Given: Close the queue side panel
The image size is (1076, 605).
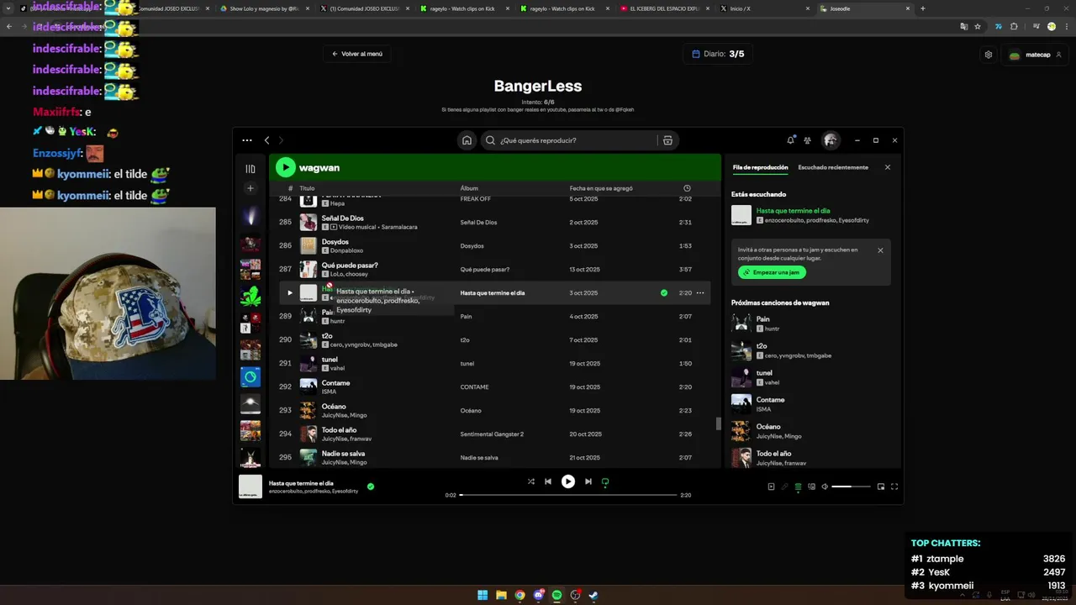Looking at the screenshot, I should [887, 167].
